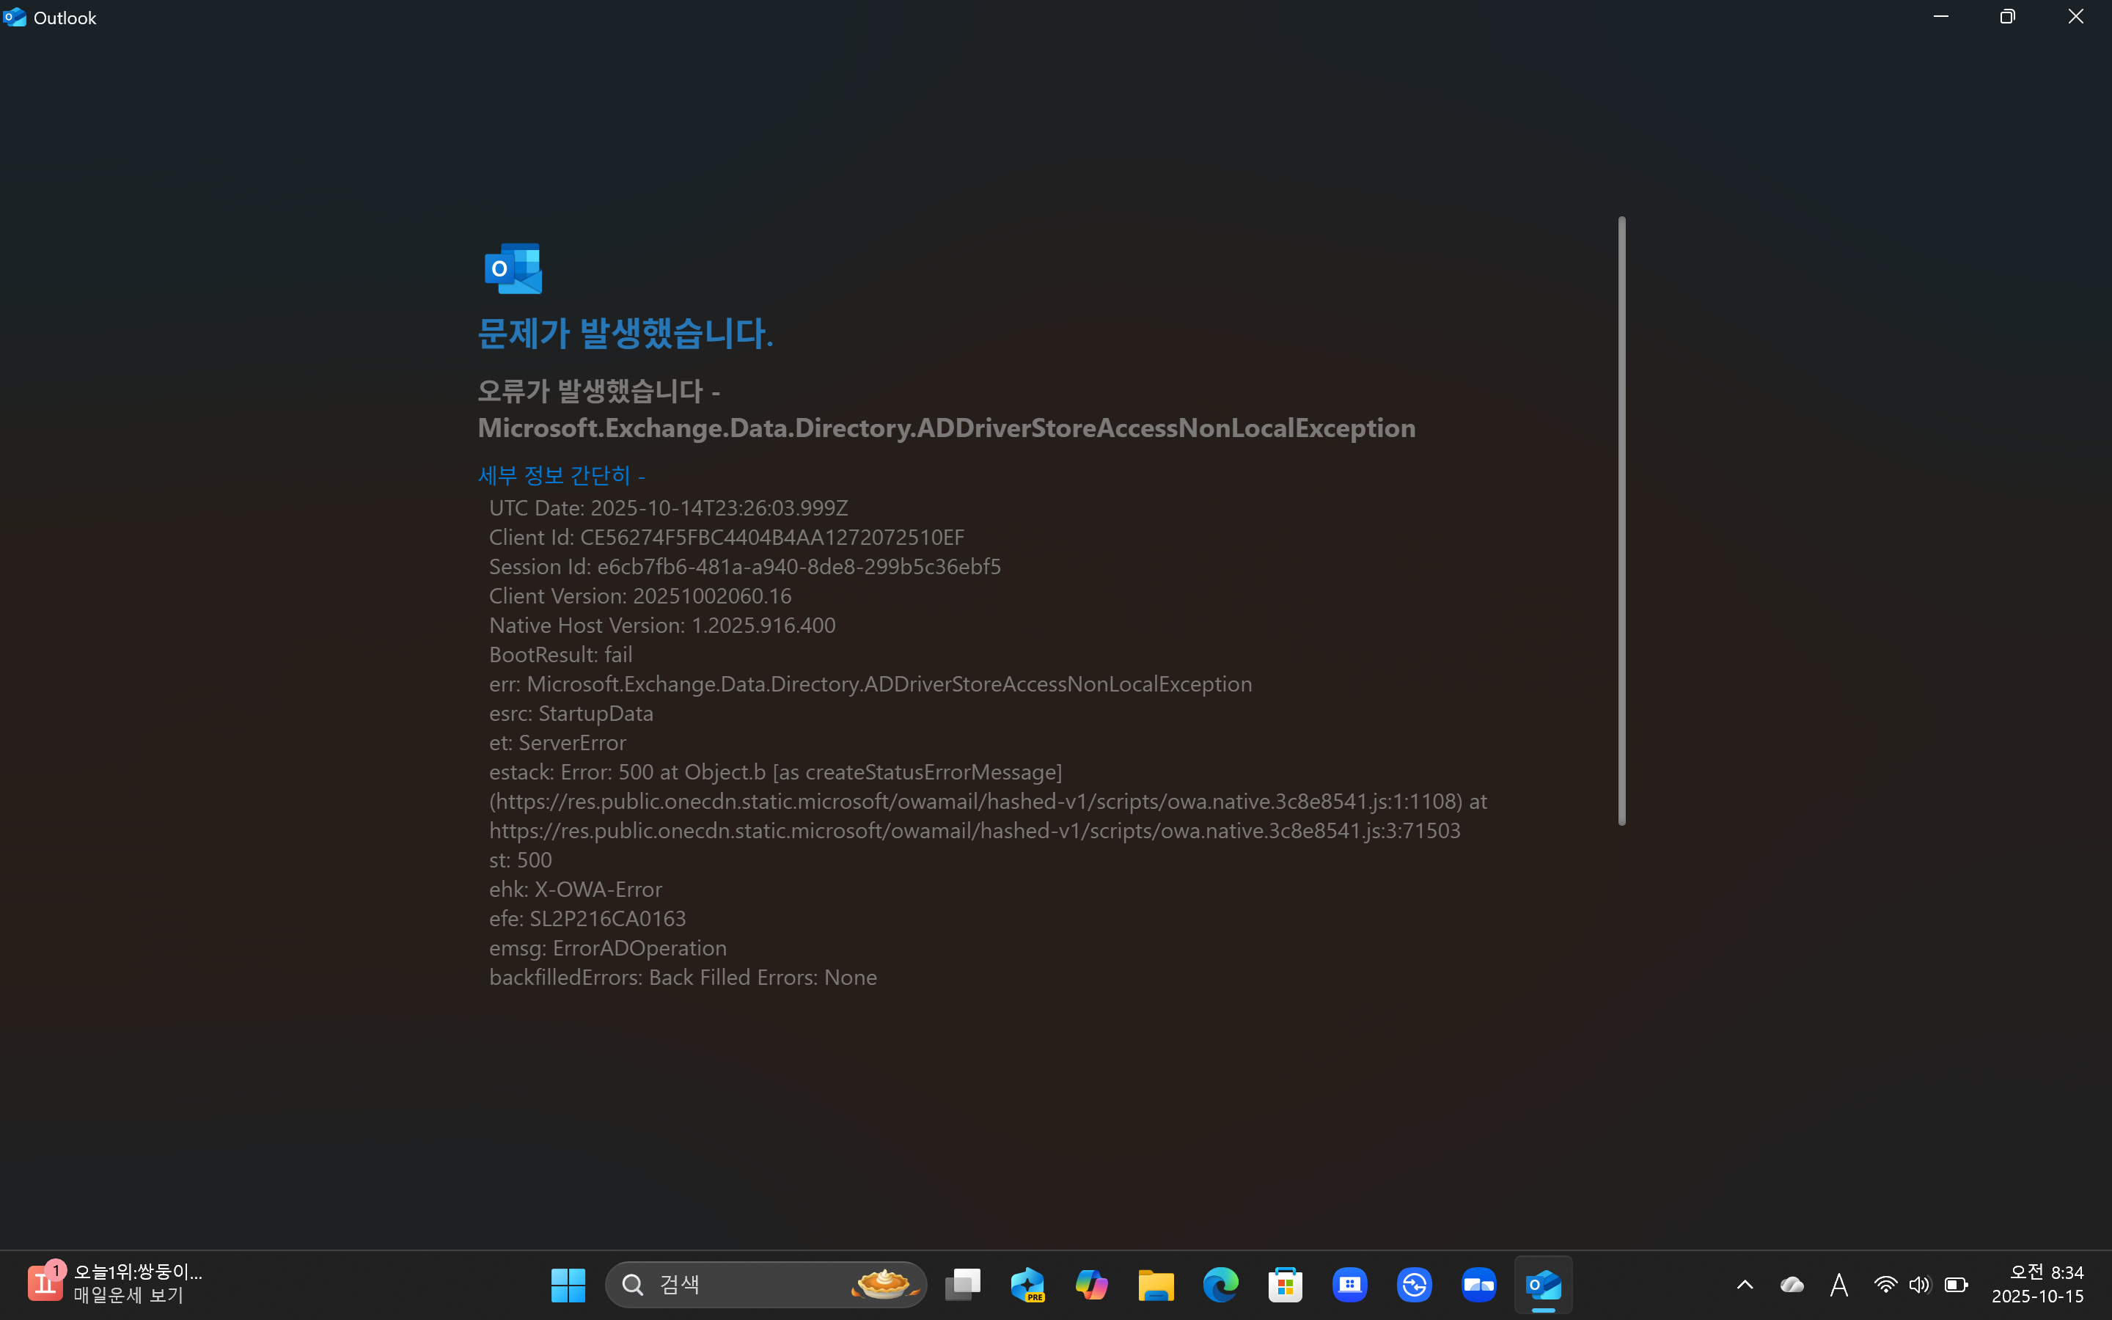The width and height of the screenshot is (2112, 1320).
Task: Close the Outlook window
Action: 2076,17
